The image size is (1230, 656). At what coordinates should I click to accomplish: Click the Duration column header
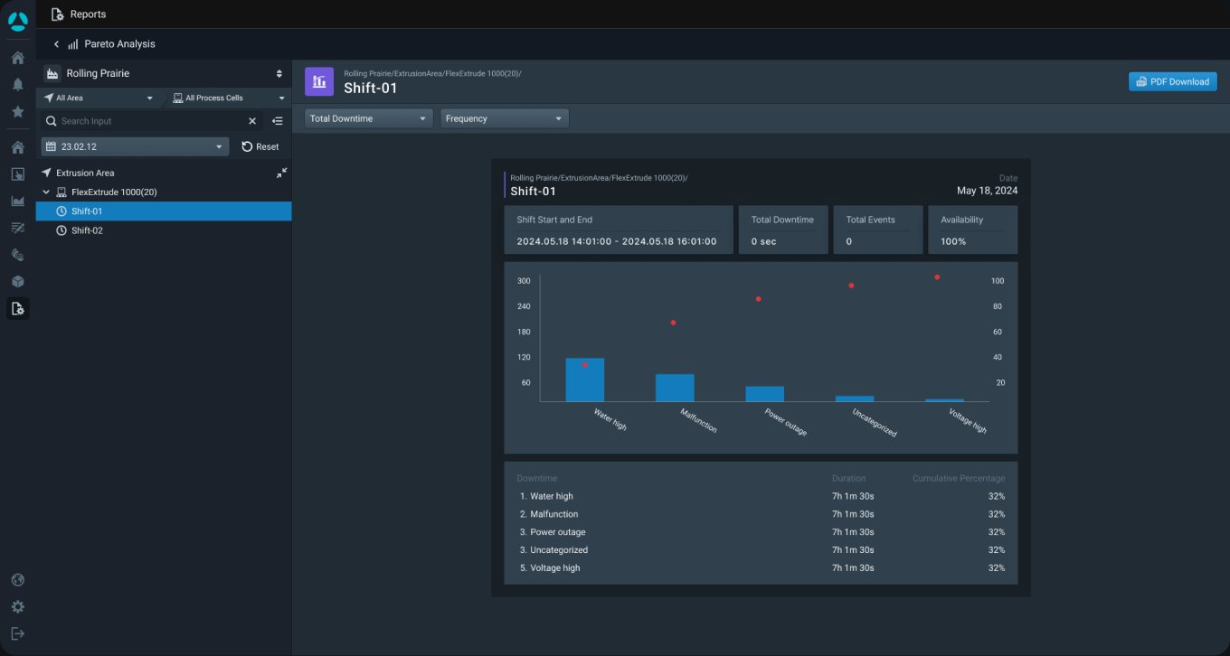pos(849,478)
